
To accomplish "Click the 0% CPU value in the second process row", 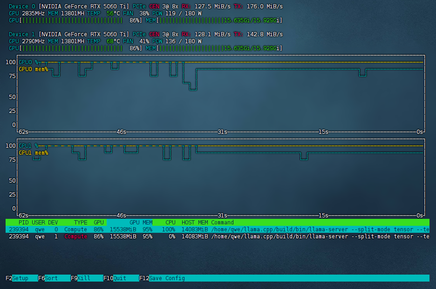I will (172, 236).
